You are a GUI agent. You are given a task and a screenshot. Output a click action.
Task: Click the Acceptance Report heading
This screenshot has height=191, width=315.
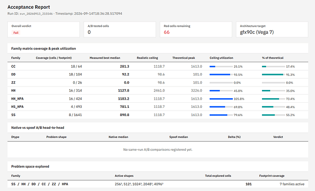pyautogui.click(x=28, y=7)
